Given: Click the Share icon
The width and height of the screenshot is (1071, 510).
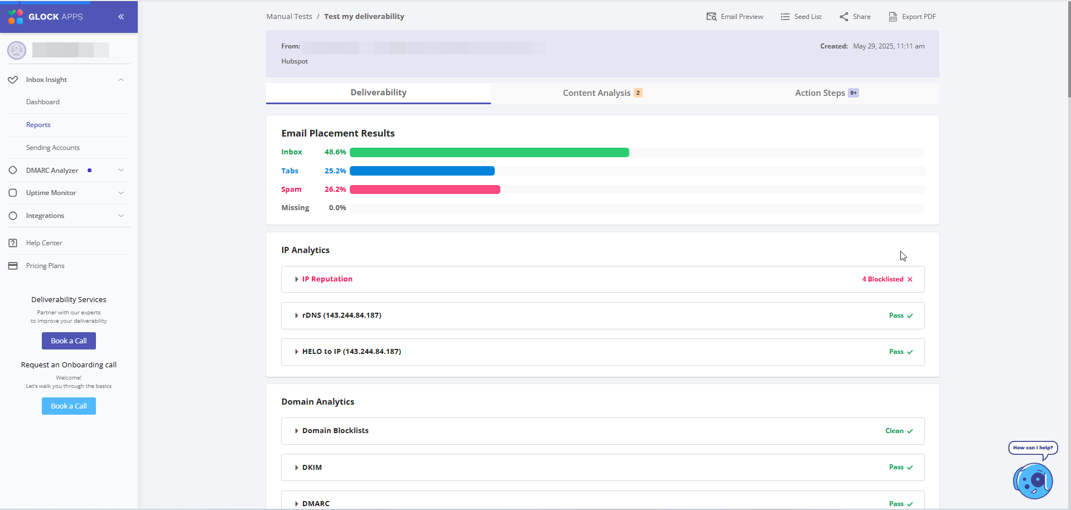Looking at the screenshot, I should 843,17.
